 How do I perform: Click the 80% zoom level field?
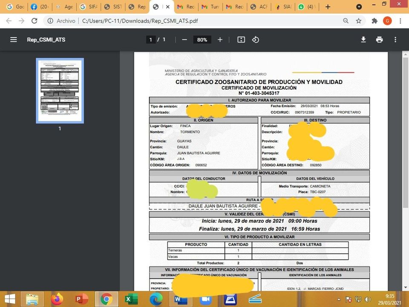(202, 40)
